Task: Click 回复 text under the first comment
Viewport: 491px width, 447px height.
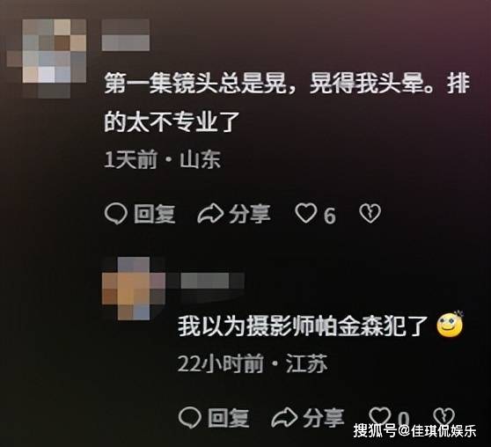Action: click(x=155, y=214)
